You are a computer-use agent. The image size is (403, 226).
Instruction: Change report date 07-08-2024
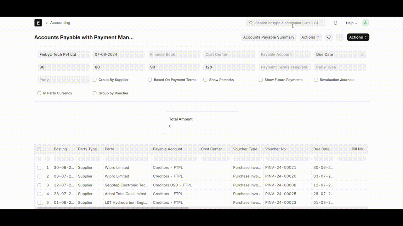119,54
